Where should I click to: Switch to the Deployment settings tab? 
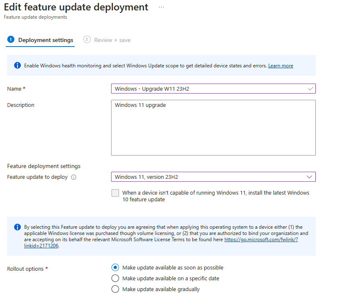45,40
